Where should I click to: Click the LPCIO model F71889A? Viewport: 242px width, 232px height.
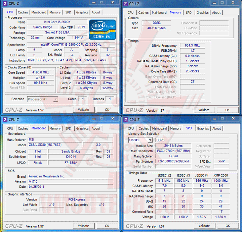71,163
